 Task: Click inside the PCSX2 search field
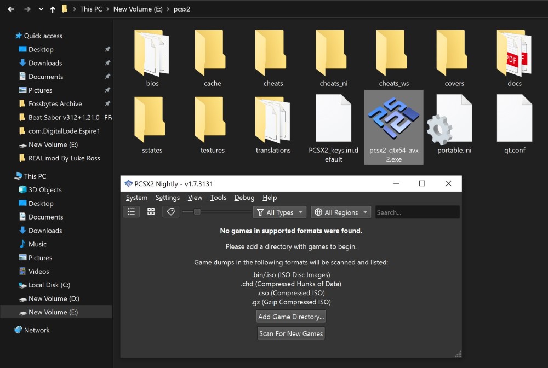coord(416,212)
